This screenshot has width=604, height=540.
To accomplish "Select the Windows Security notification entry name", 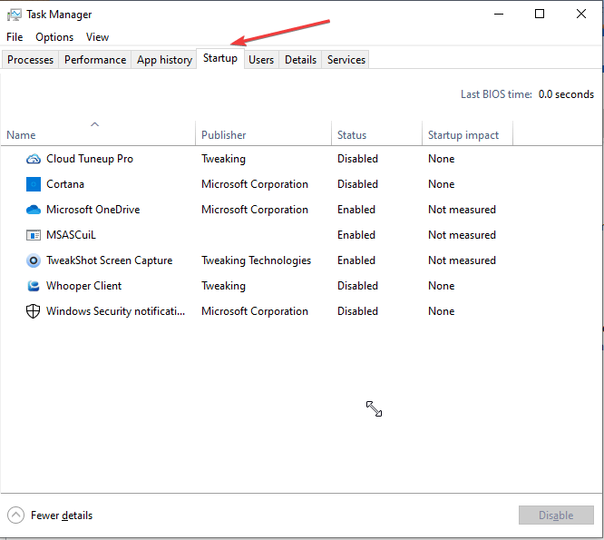I will [115, 311].
